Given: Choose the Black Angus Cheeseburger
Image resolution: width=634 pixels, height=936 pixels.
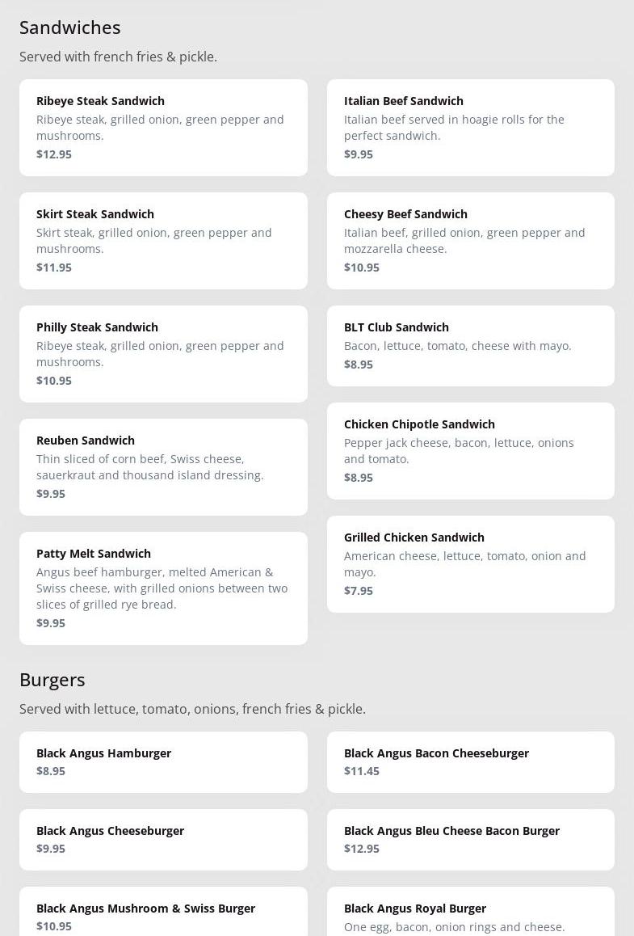Looking at the screenshot, I should pos(163,839).
